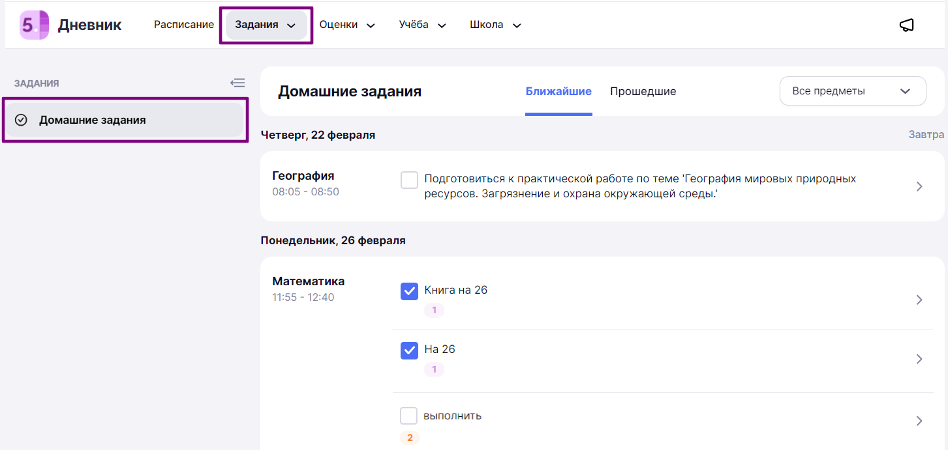
Task: Click the На 26 task title text
Action: point(440,349)
